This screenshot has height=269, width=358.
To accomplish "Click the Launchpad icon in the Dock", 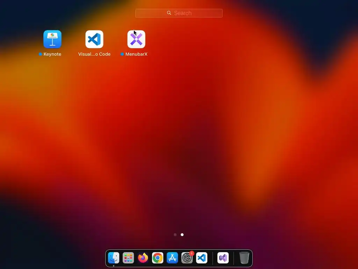I will [128, 258].
